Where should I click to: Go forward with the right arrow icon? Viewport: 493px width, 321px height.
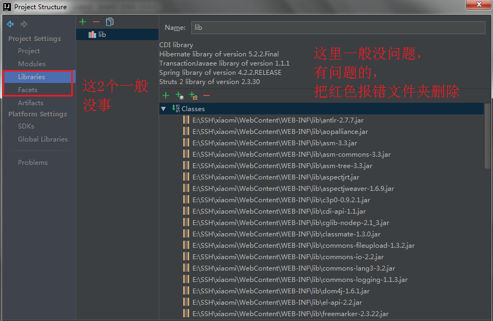[24, 24]
